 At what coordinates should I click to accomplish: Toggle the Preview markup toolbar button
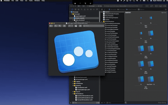point(80,26)
